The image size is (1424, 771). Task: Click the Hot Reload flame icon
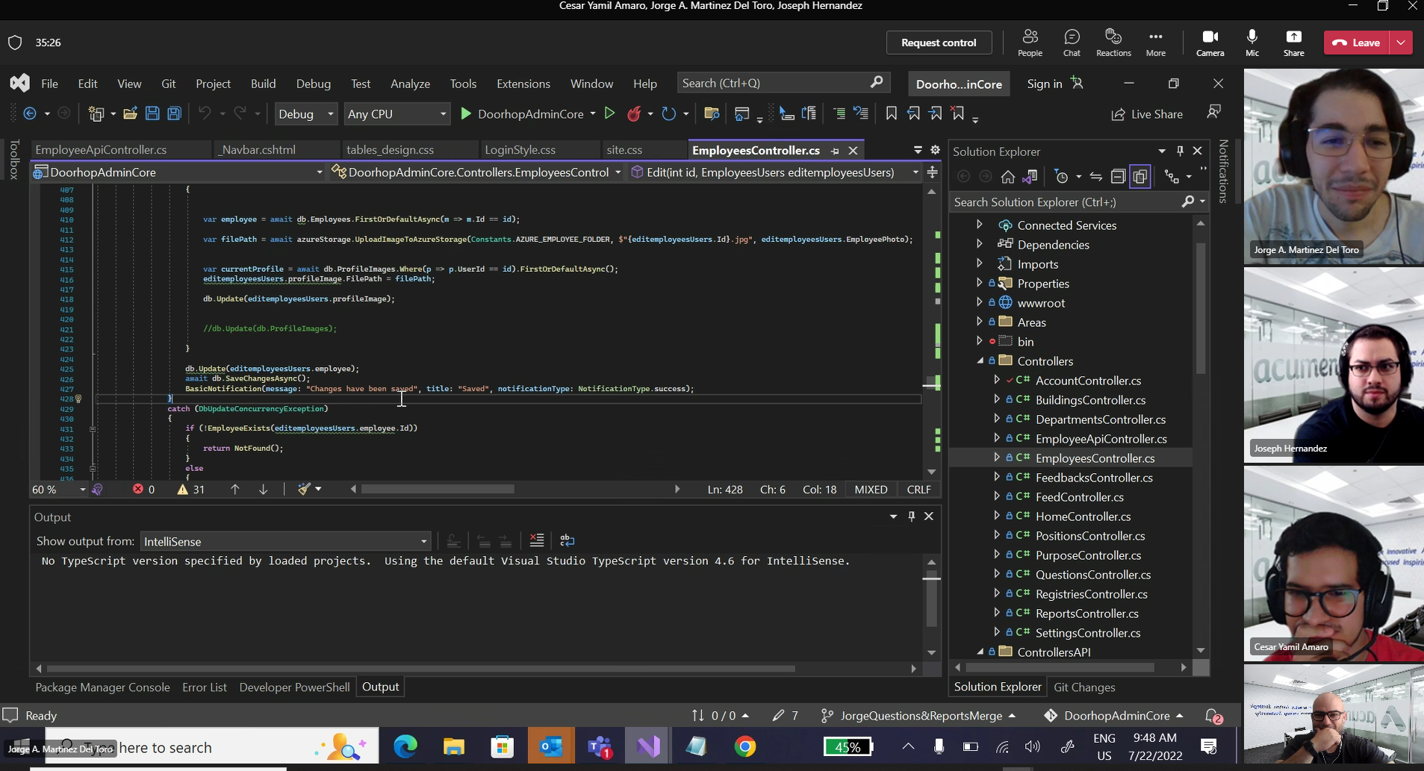click(634, 113)
